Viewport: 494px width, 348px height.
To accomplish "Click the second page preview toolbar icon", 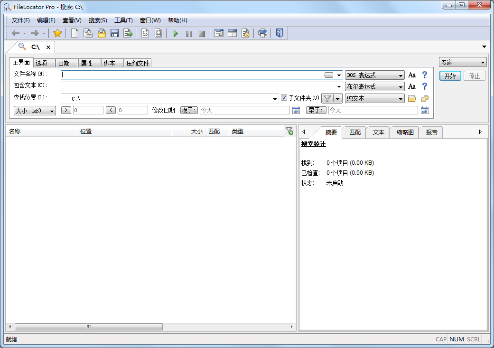I will pos(158,33).
